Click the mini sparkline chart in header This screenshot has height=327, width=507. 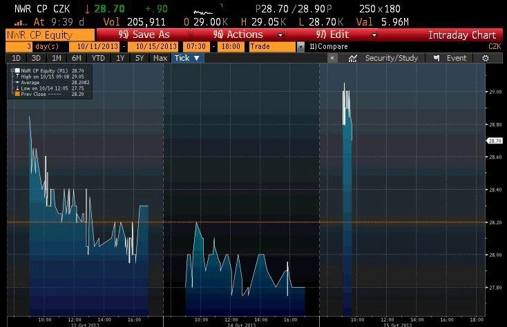tap(203, 12)
